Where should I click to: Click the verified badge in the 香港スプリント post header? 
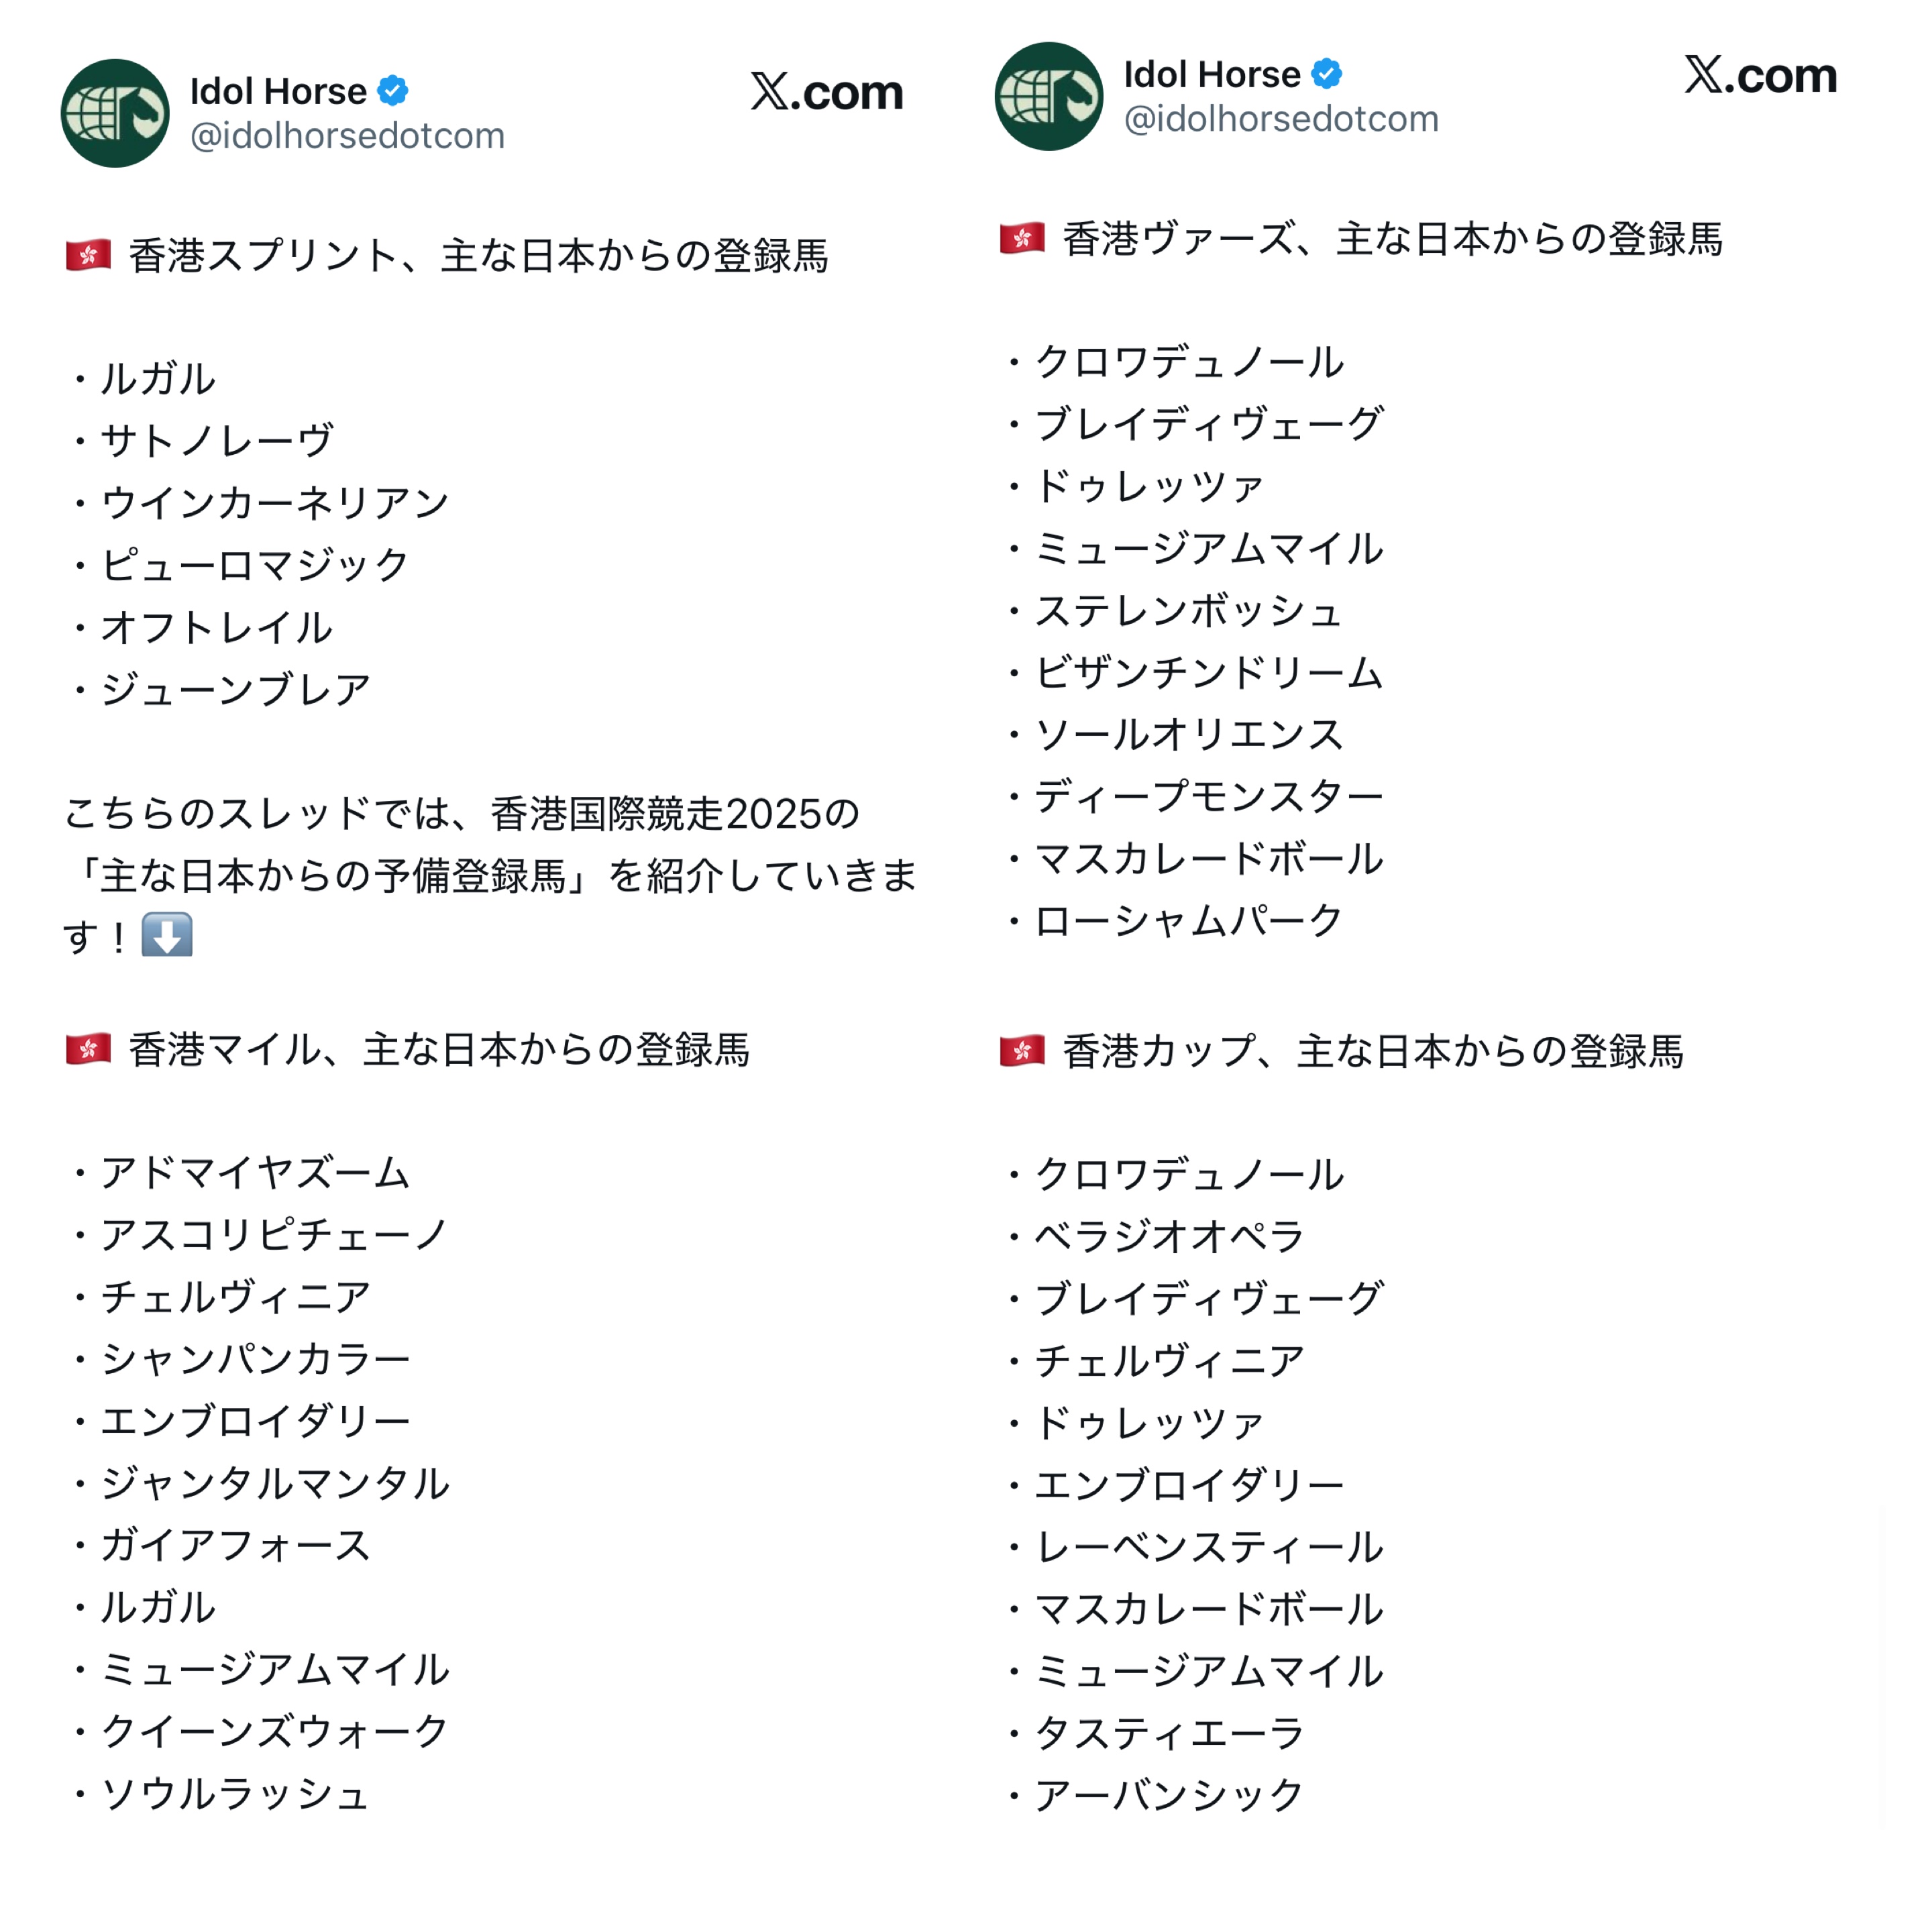click(x=393, y=91)
